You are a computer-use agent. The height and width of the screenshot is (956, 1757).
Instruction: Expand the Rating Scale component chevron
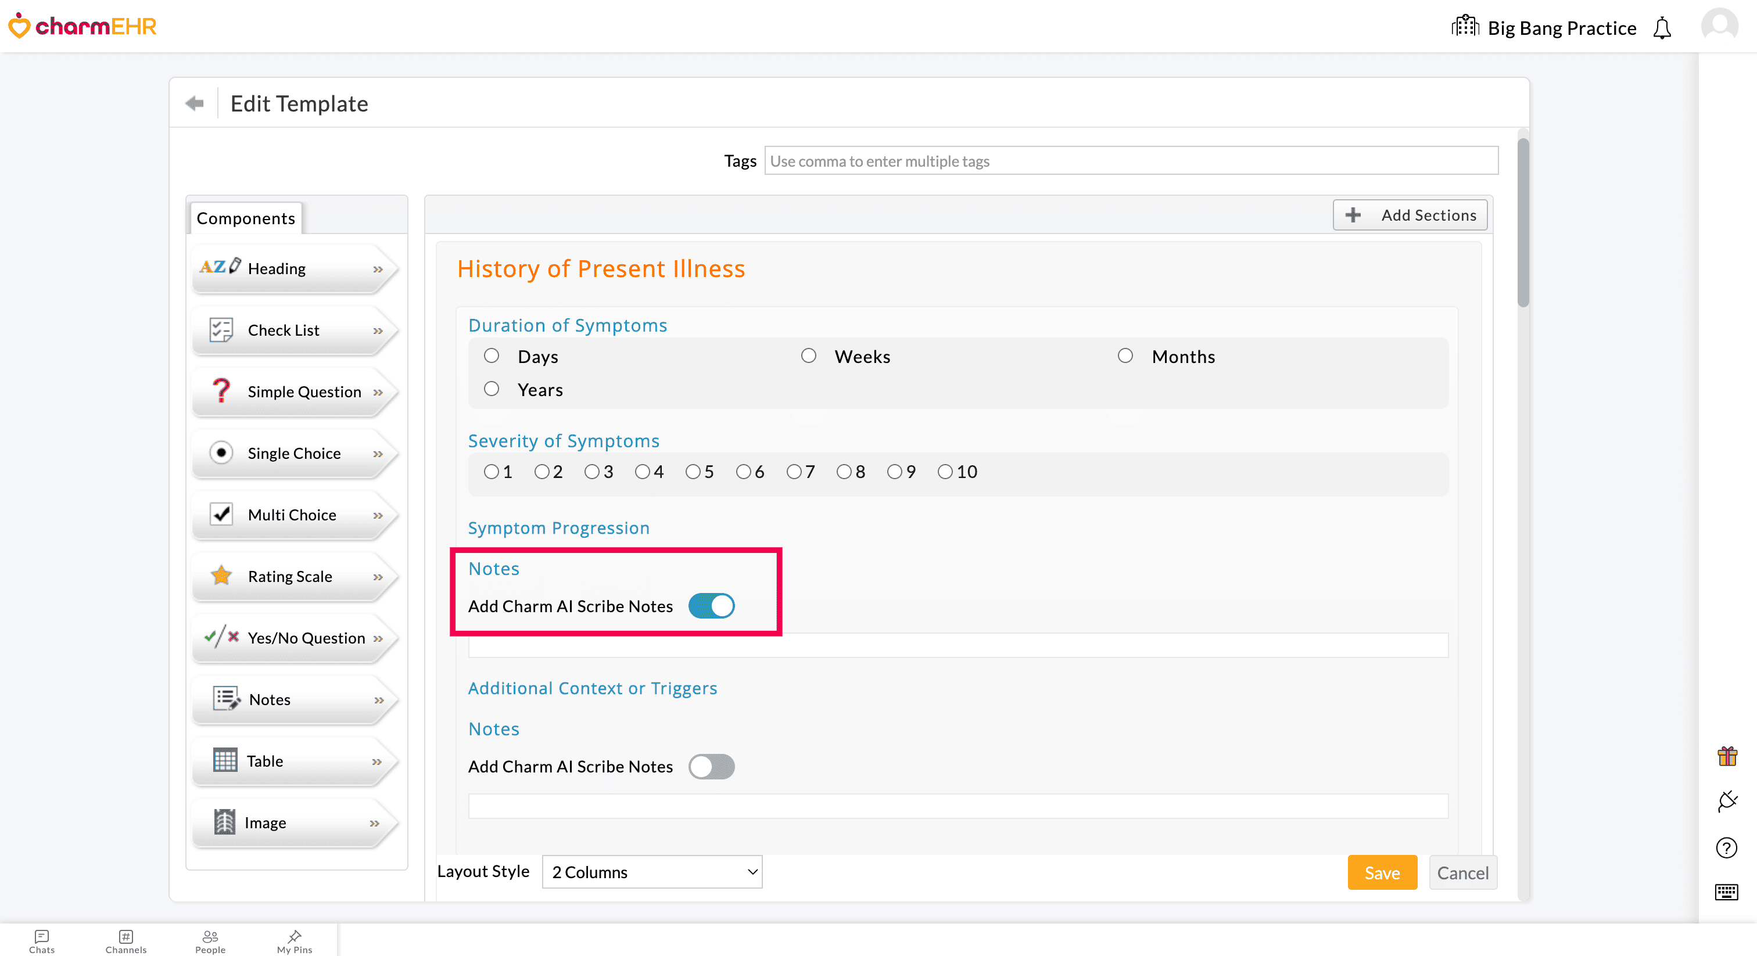point(378,577)
